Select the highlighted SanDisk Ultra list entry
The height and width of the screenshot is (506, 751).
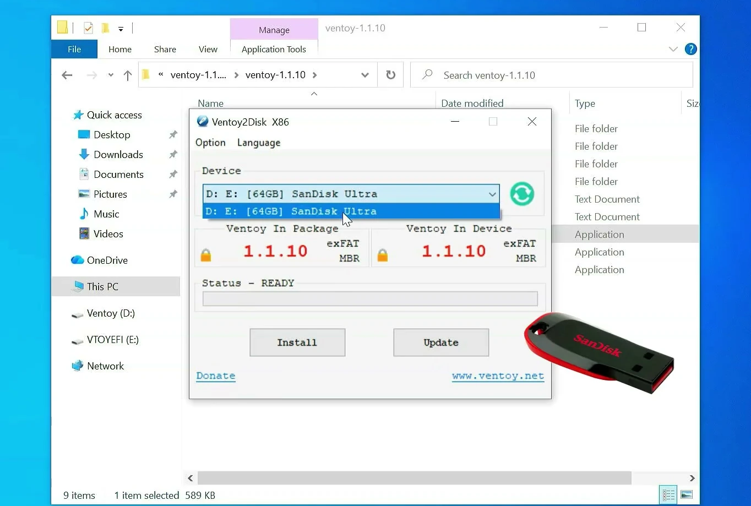(x=351, y=211)
